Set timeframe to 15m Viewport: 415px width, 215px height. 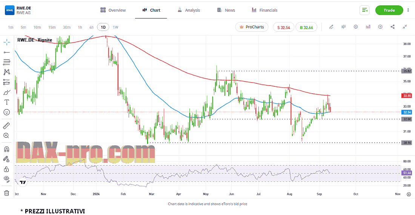pyautogui.click(x=52, y=27)
